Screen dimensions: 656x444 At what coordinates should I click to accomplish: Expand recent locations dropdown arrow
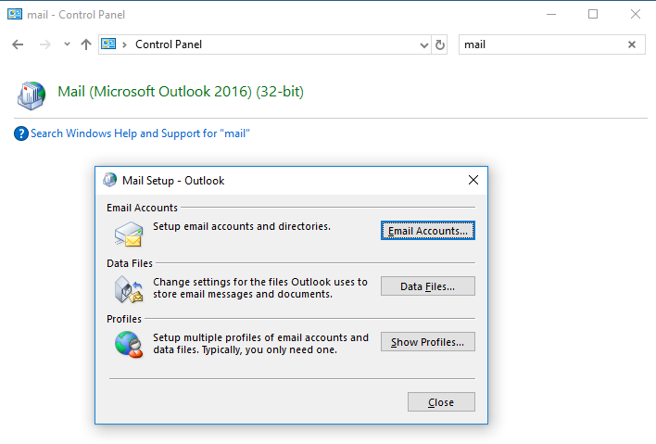point(67,44)
